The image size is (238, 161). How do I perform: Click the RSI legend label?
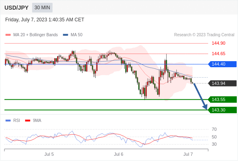(17, 121)
